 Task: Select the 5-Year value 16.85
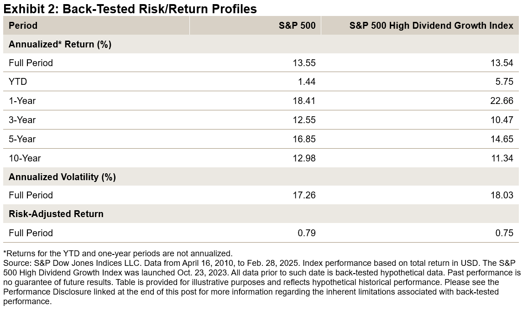(304, 139)
